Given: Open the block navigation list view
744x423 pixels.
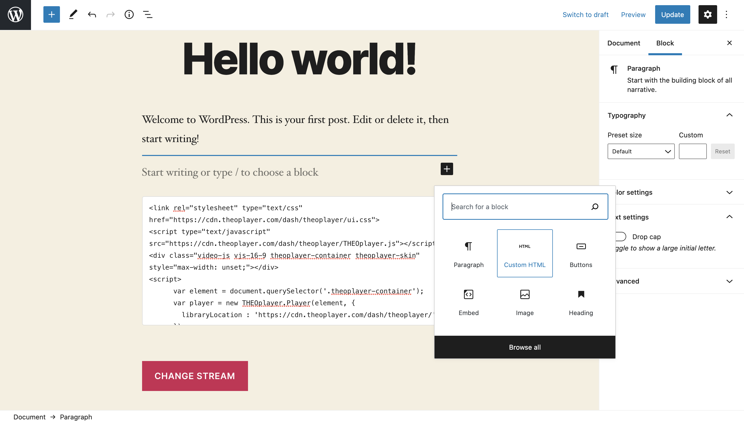Looking at the screenshot, I should point(148,14).
